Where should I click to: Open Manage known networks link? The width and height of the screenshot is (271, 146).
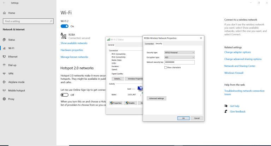point(74,57)
